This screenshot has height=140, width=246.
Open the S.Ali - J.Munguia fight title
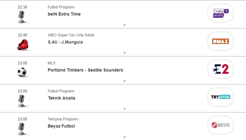tap(65, 42)
